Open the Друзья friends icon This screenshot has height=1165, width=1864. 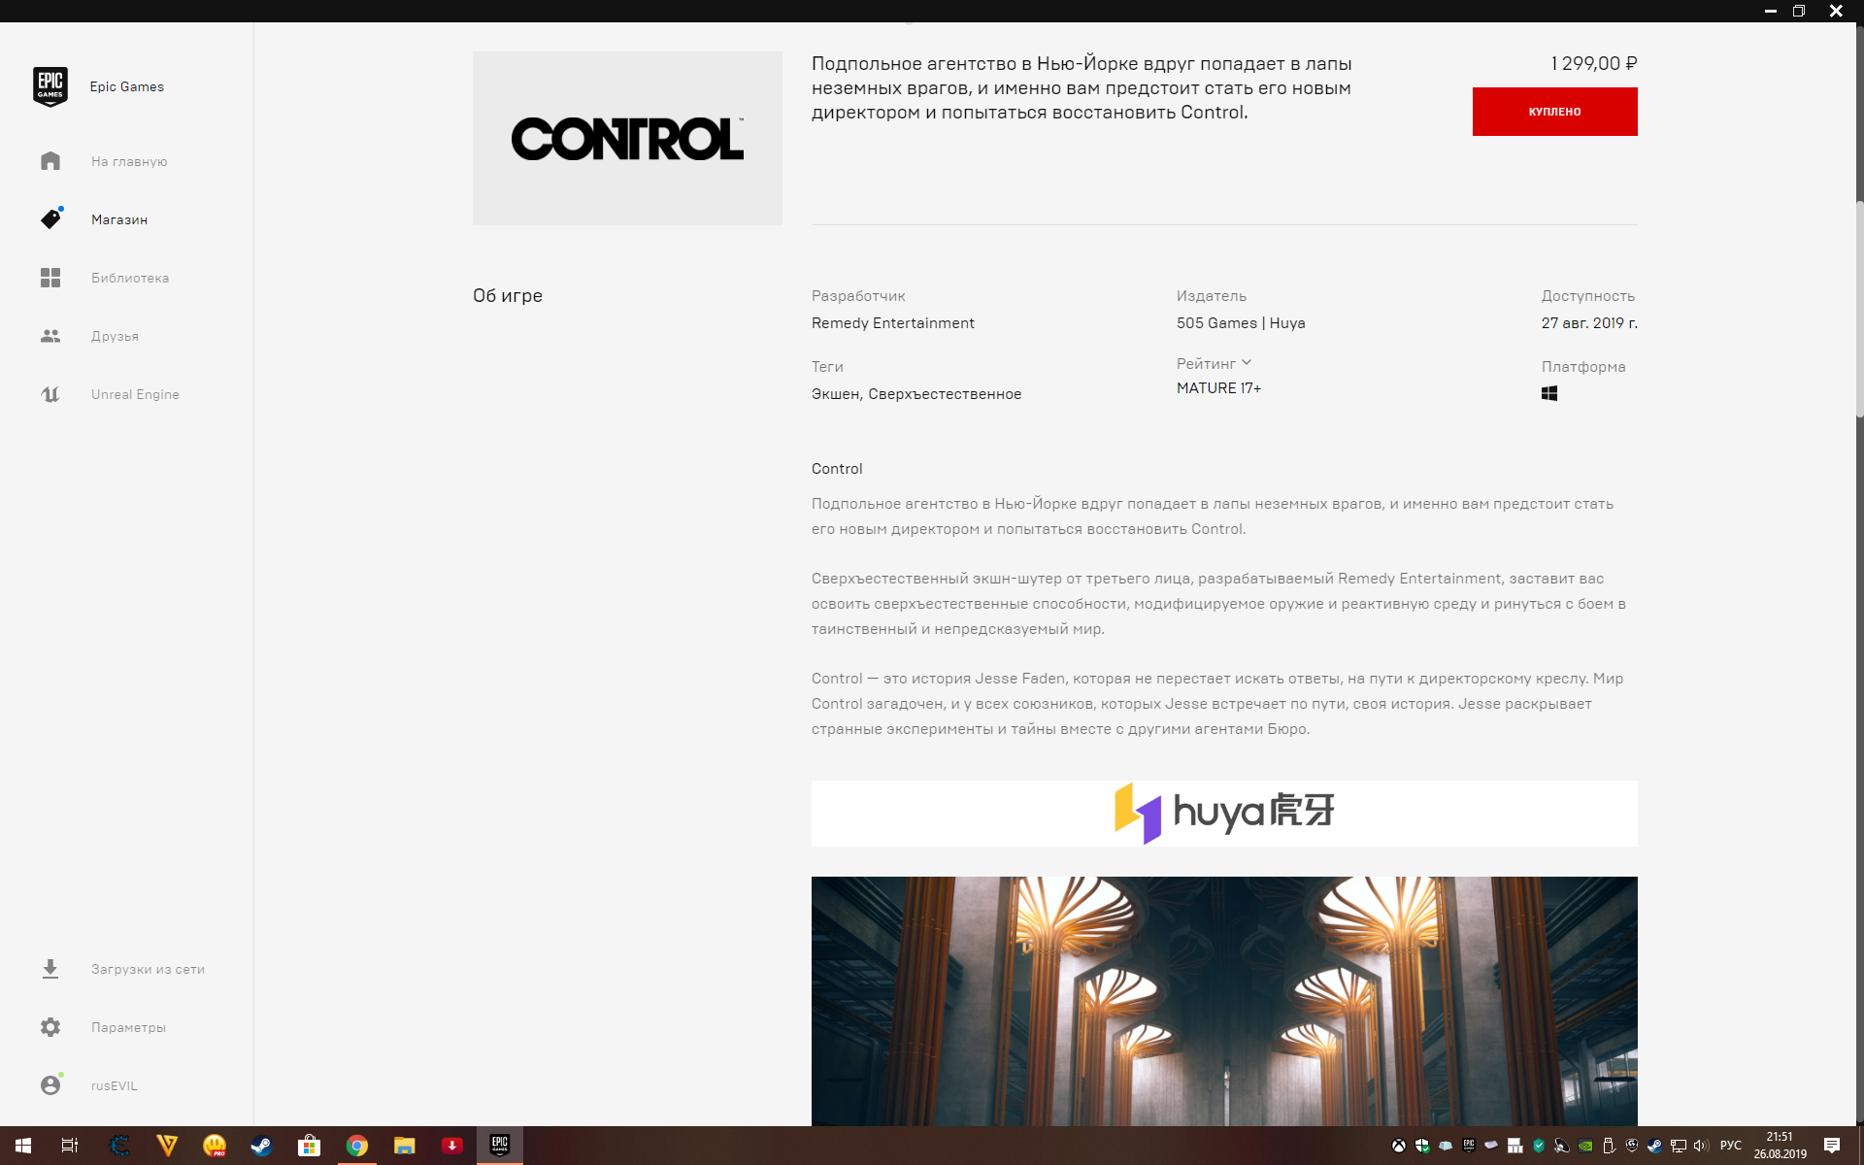pyautogui.click(x=50, y=336)
